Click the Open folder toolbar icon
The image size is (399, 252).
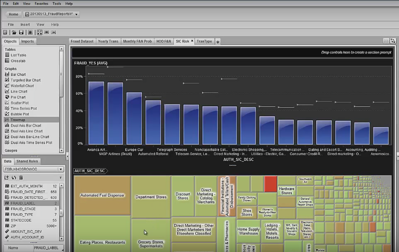(x=14, y=33)
